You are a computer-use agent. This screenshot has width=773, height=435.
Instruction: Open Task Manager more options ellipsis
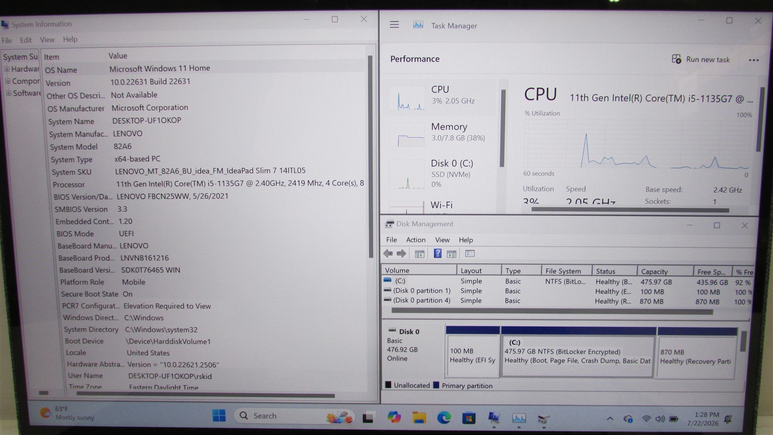(x=754, y=60)
